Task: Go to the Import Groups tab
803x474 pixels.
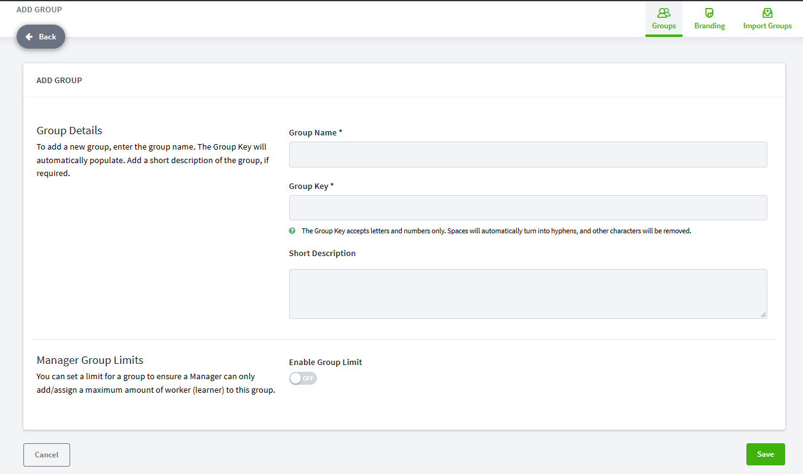Action: tap(767, 19)
